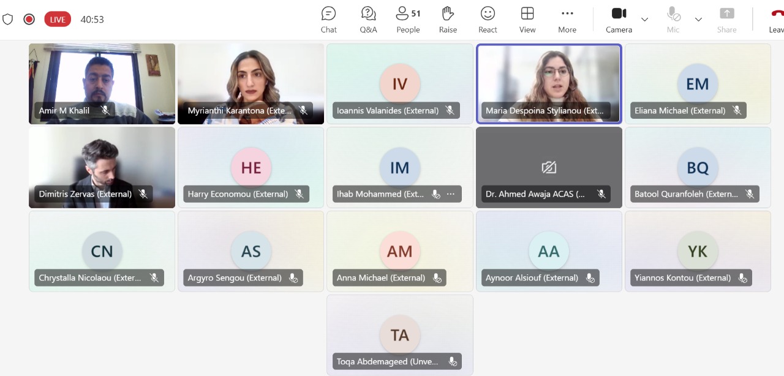The width and height of the screenshot is (784, 376).
Task: Expand the Mic options dropdown arrow
Action: pos(698,20)
